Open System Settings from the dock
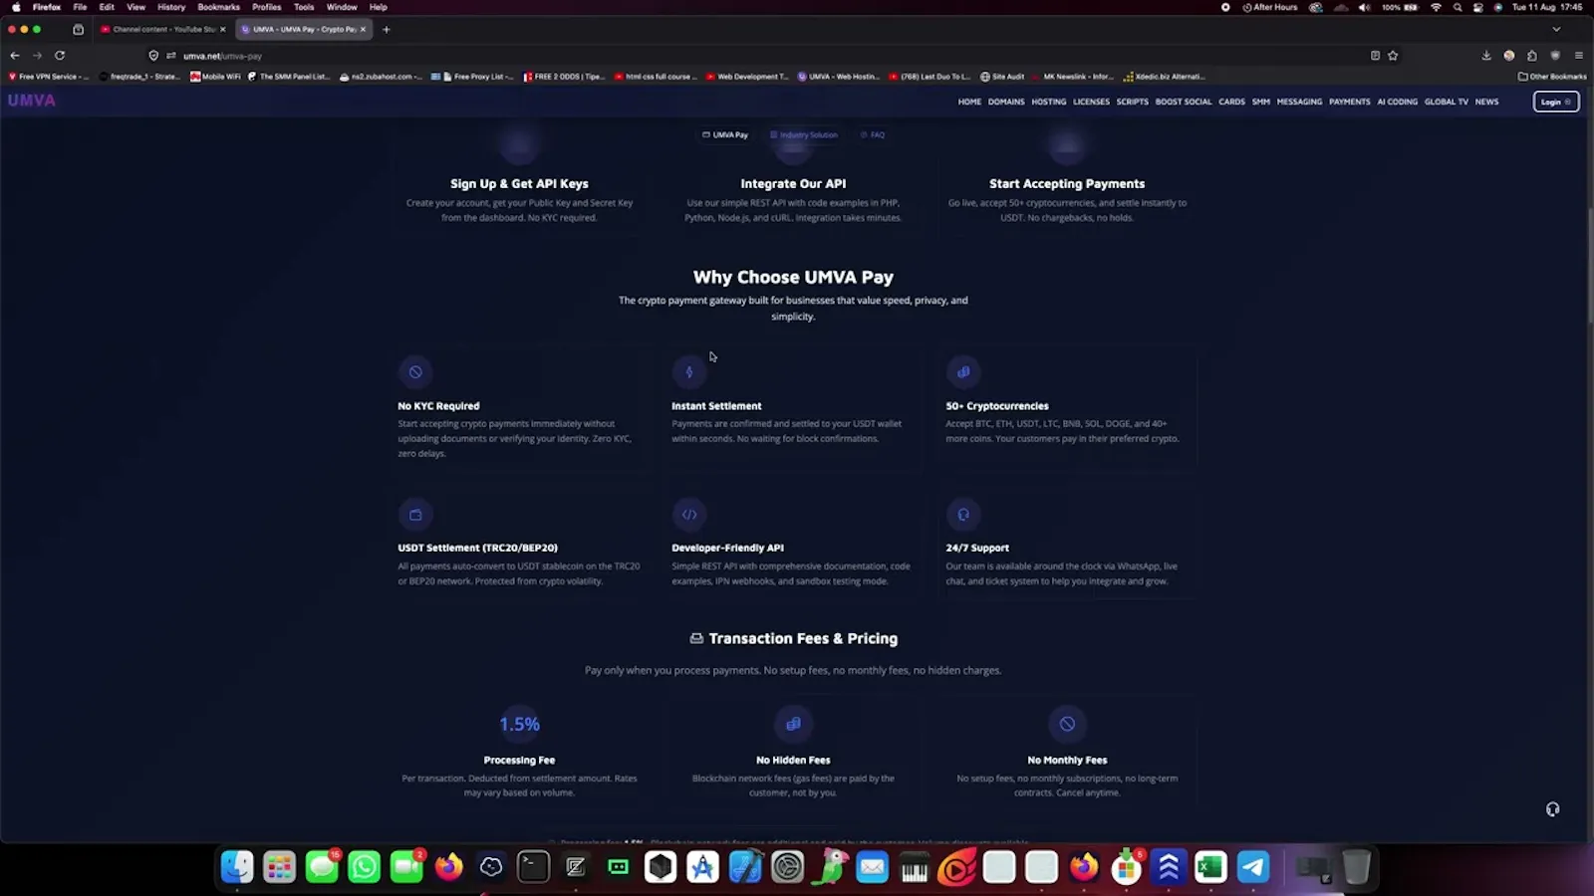The width and height of the screenshot is (1594, 896). 787,867
